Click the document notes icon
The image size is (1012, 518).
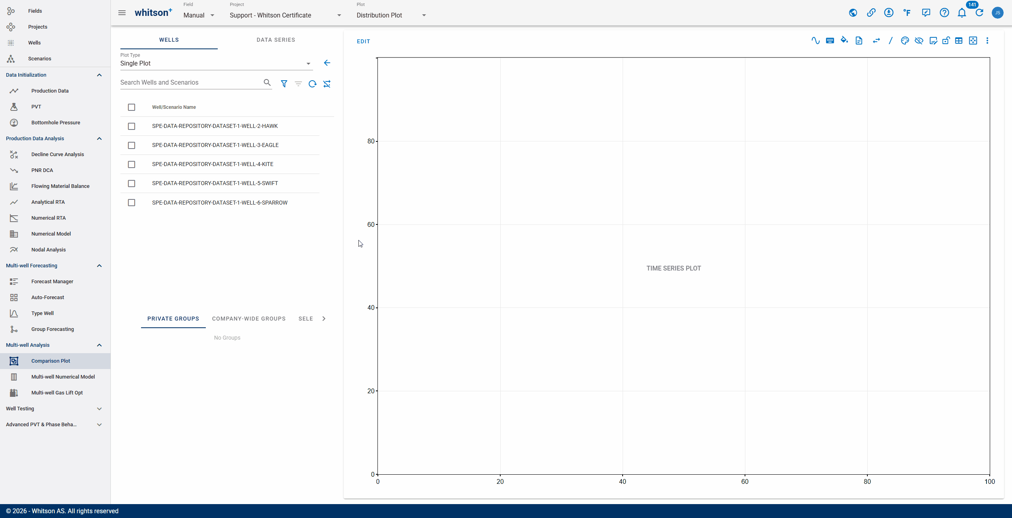click(x=859, y=41)
